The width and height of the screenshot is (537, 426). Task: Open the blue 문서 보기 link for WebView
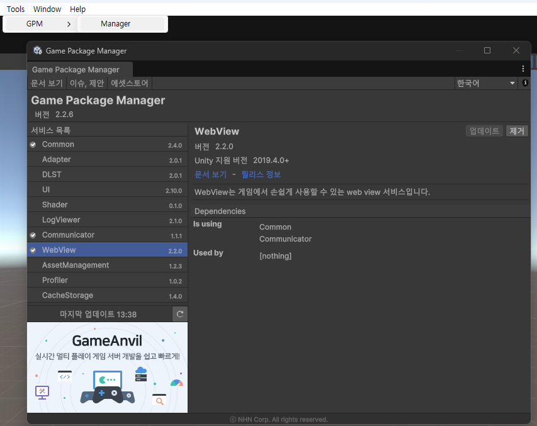click(211, 174)
